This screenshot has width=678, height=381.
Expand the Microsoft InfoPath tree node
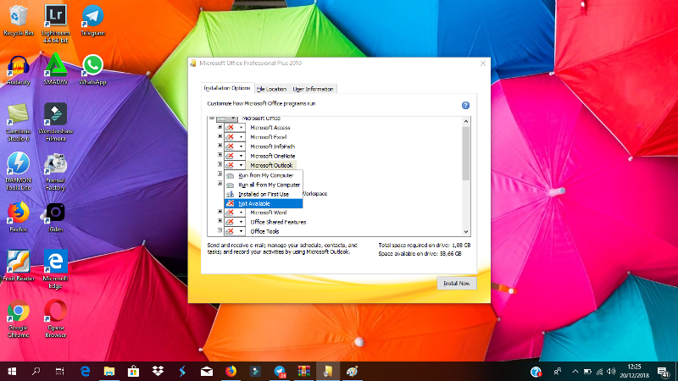(x=220, y=146)
